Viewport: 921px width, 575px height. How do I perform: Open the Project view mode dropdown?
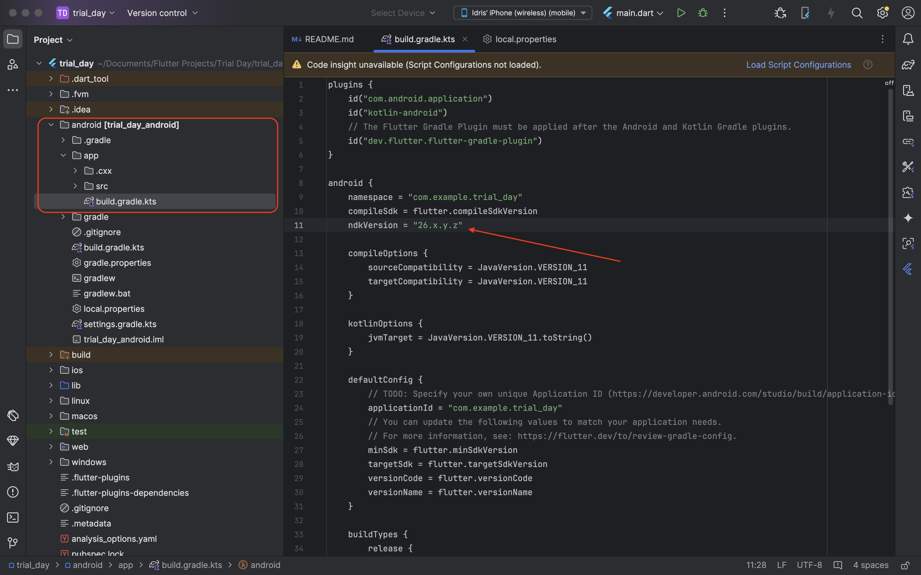click(x=53, y=40)
